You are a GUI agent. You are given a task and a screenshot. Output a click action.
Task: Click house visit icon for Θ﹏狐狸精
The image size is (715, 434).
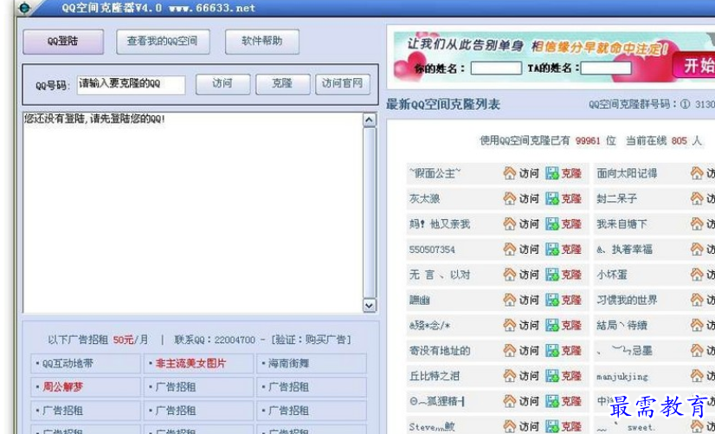509,401
